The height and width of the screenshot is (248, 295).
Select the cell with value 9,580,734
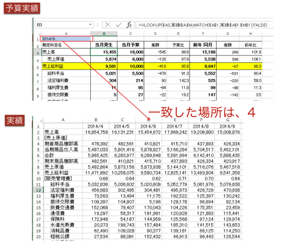coord(149,173)
